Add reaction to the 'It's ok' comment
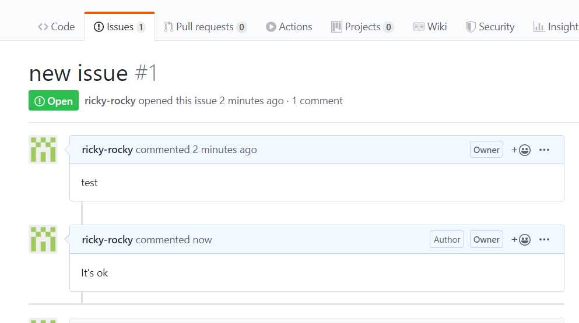Viewport: 579px width, 323px height. coord(521,240)
